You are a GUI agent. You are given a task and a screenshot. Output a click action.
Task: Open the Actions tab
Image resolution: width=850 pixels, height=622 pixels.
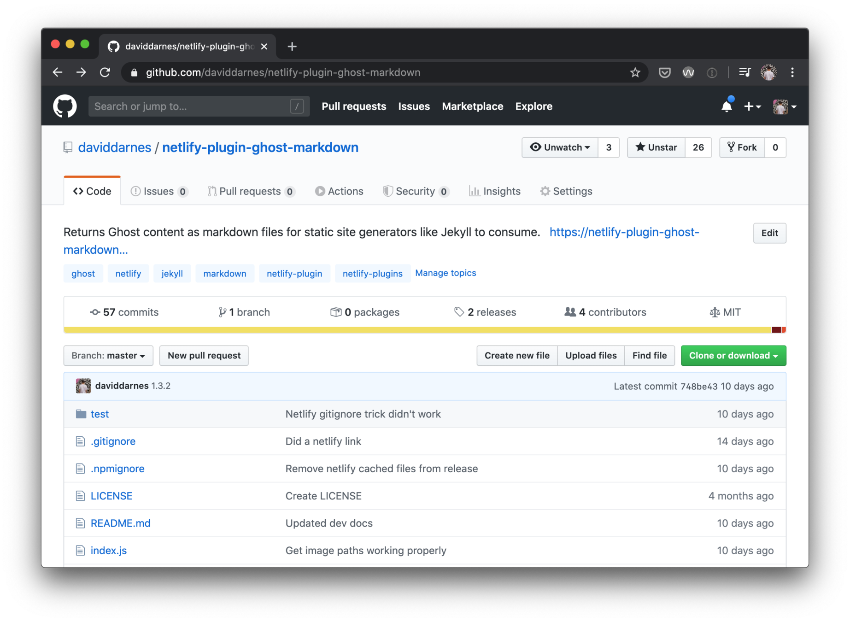[339, 191]
